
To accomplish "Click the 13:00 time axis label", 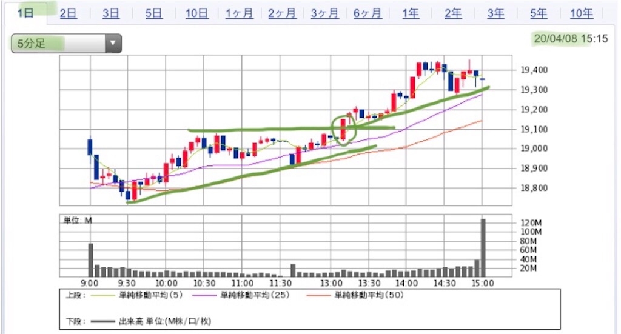I will 331,283.
